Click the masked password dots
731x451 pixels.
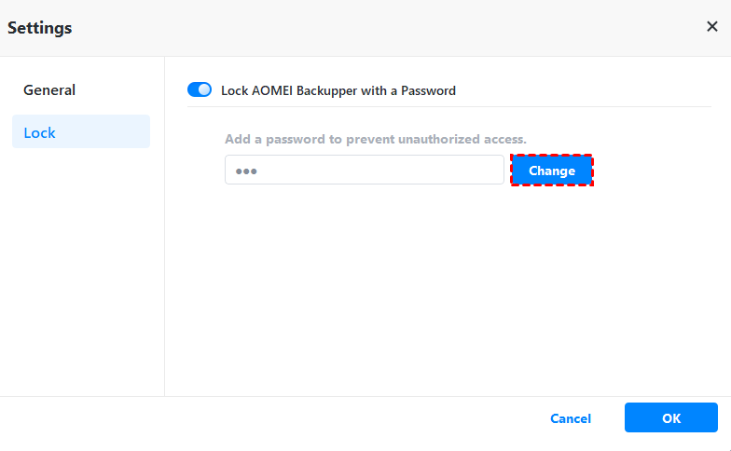(x=245, y=171)
